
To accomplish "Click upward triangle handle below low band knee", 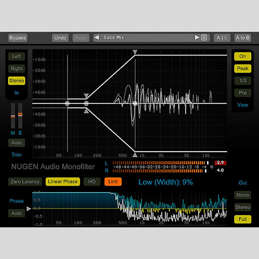I will pos(86,111).
